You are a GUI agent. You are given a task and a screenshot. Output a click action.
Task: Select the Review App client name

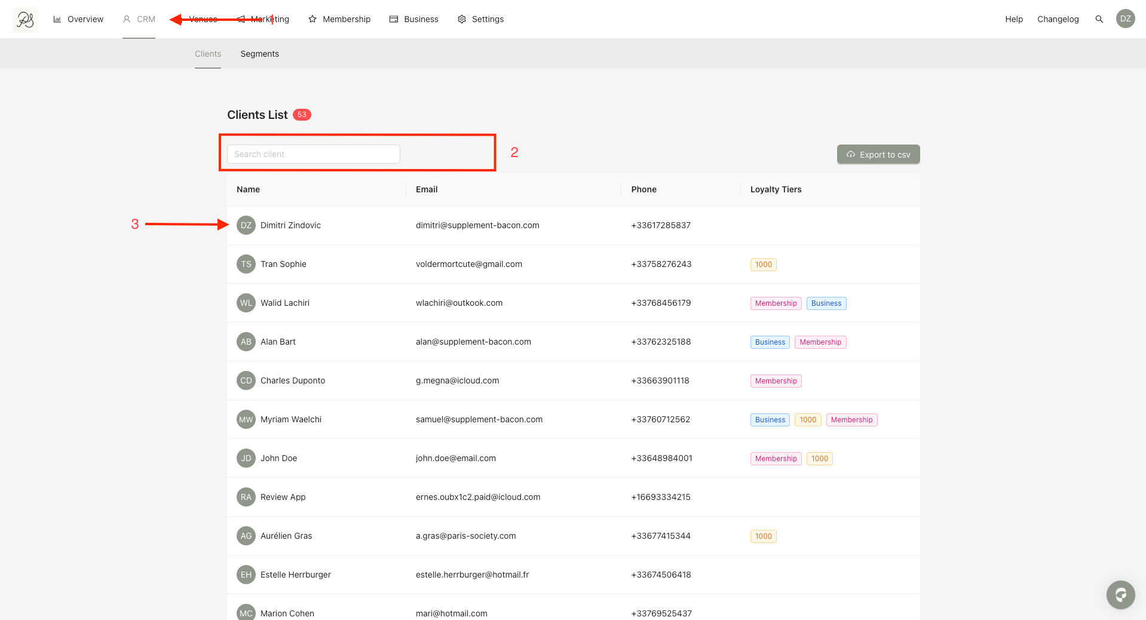coord(283,497)
